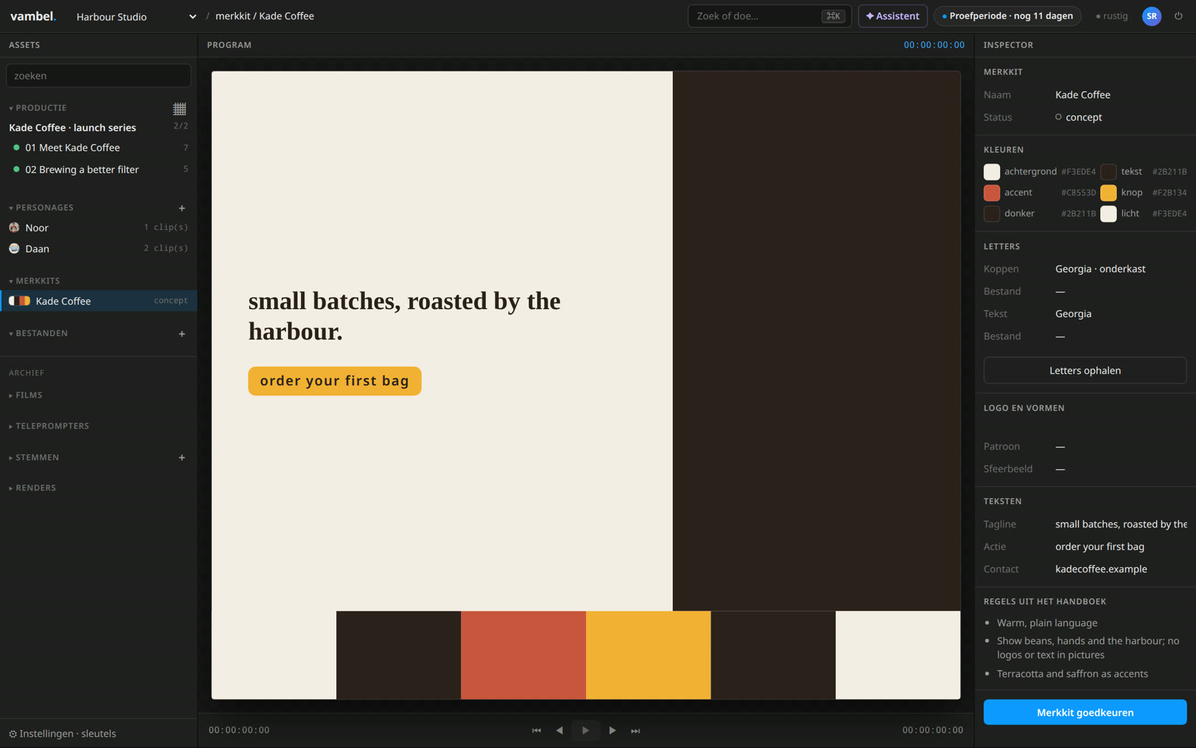Screen dimensions: 1196x748
Task: Click the grid view icon beside Productie
Action: click(179, 108)
